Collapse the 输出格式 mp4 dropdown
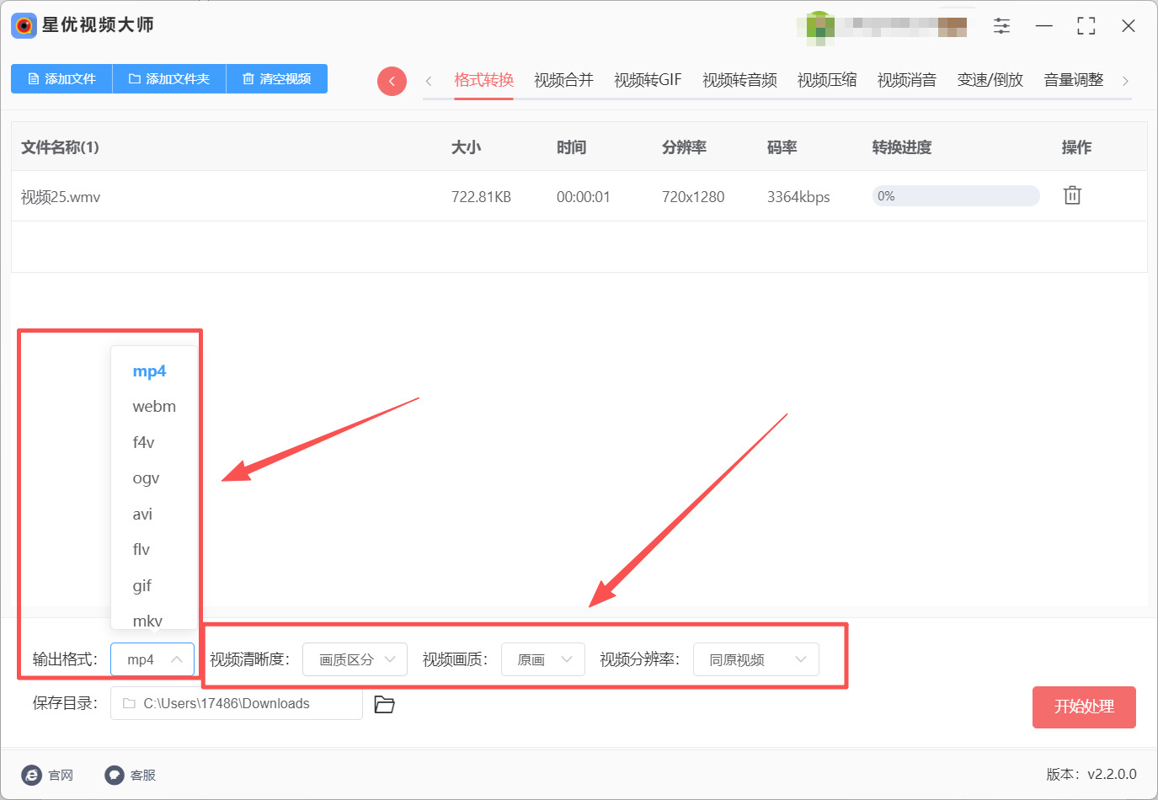 [x=152, y=659]
